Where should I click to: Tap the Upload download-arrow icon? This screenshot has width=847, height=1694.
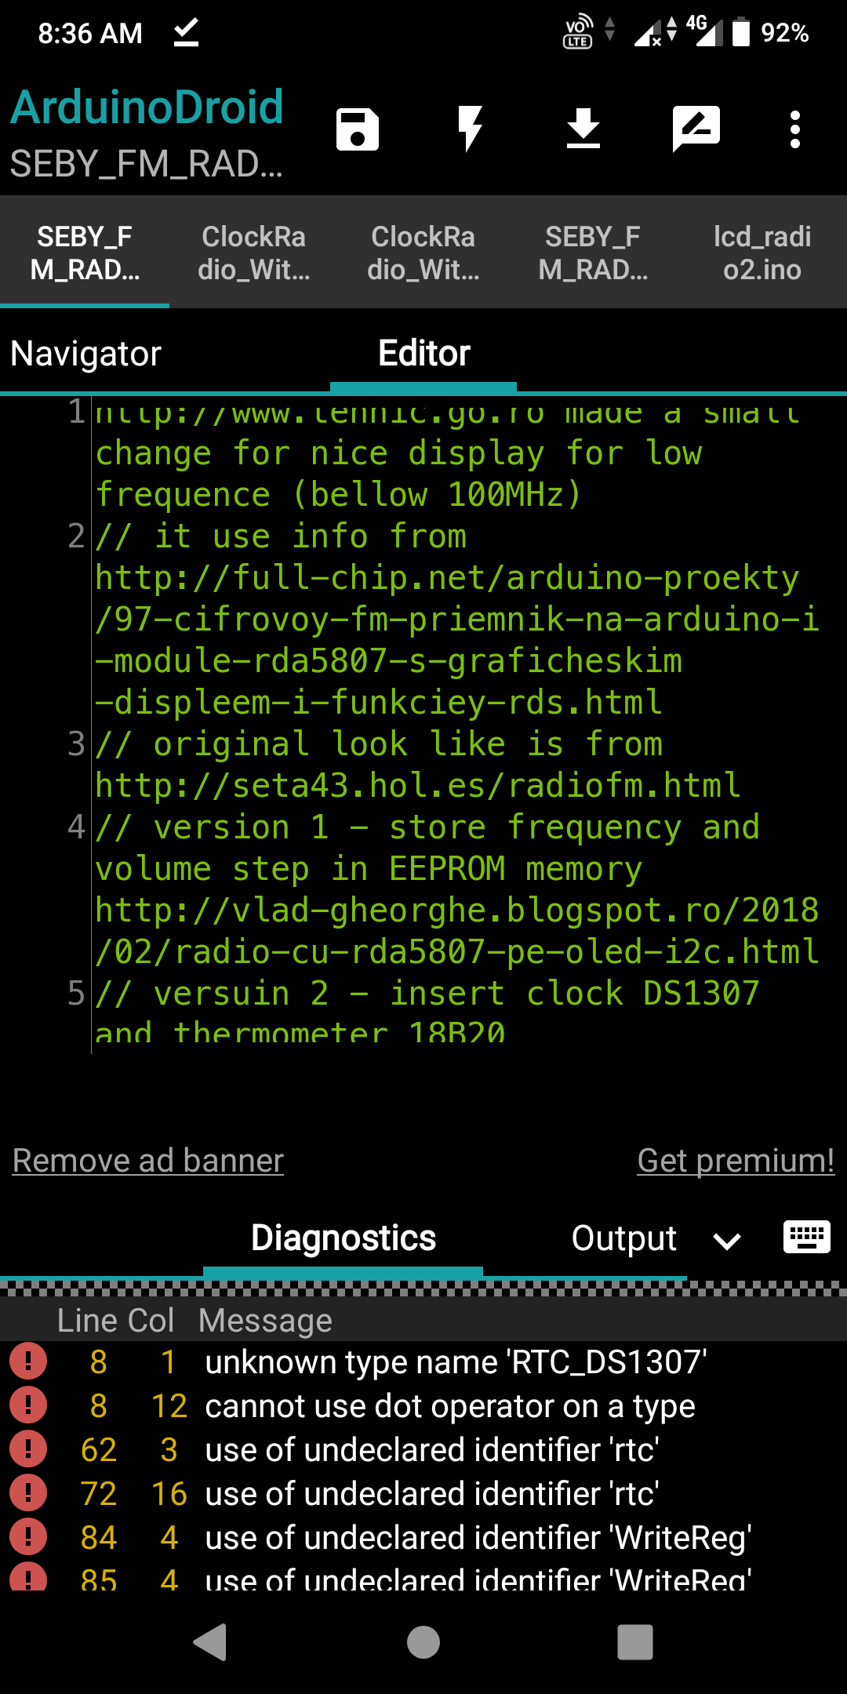click(x=583, y=129)
